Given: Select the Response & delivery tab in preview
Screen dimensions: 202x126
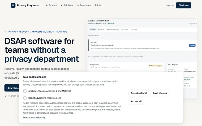Looking at the screenshot, I should point(113,30).
